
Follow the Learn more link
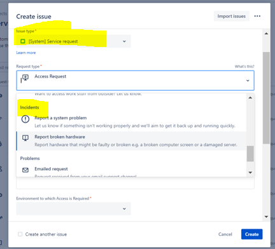coord(26,53)
